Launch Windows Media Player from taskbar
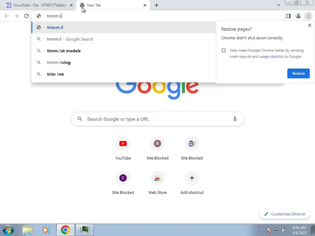Image resolution: width=315 pixels, height=236 pixels. (x=46, y=230)
